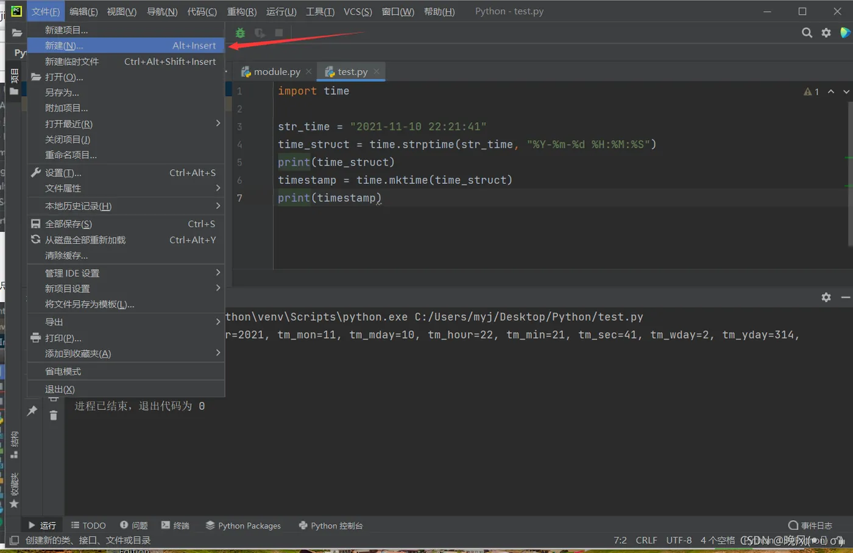Click 从磁盘全部重新加载 menu entry
Screen dimensions: 853x553
tap(126, 240)
